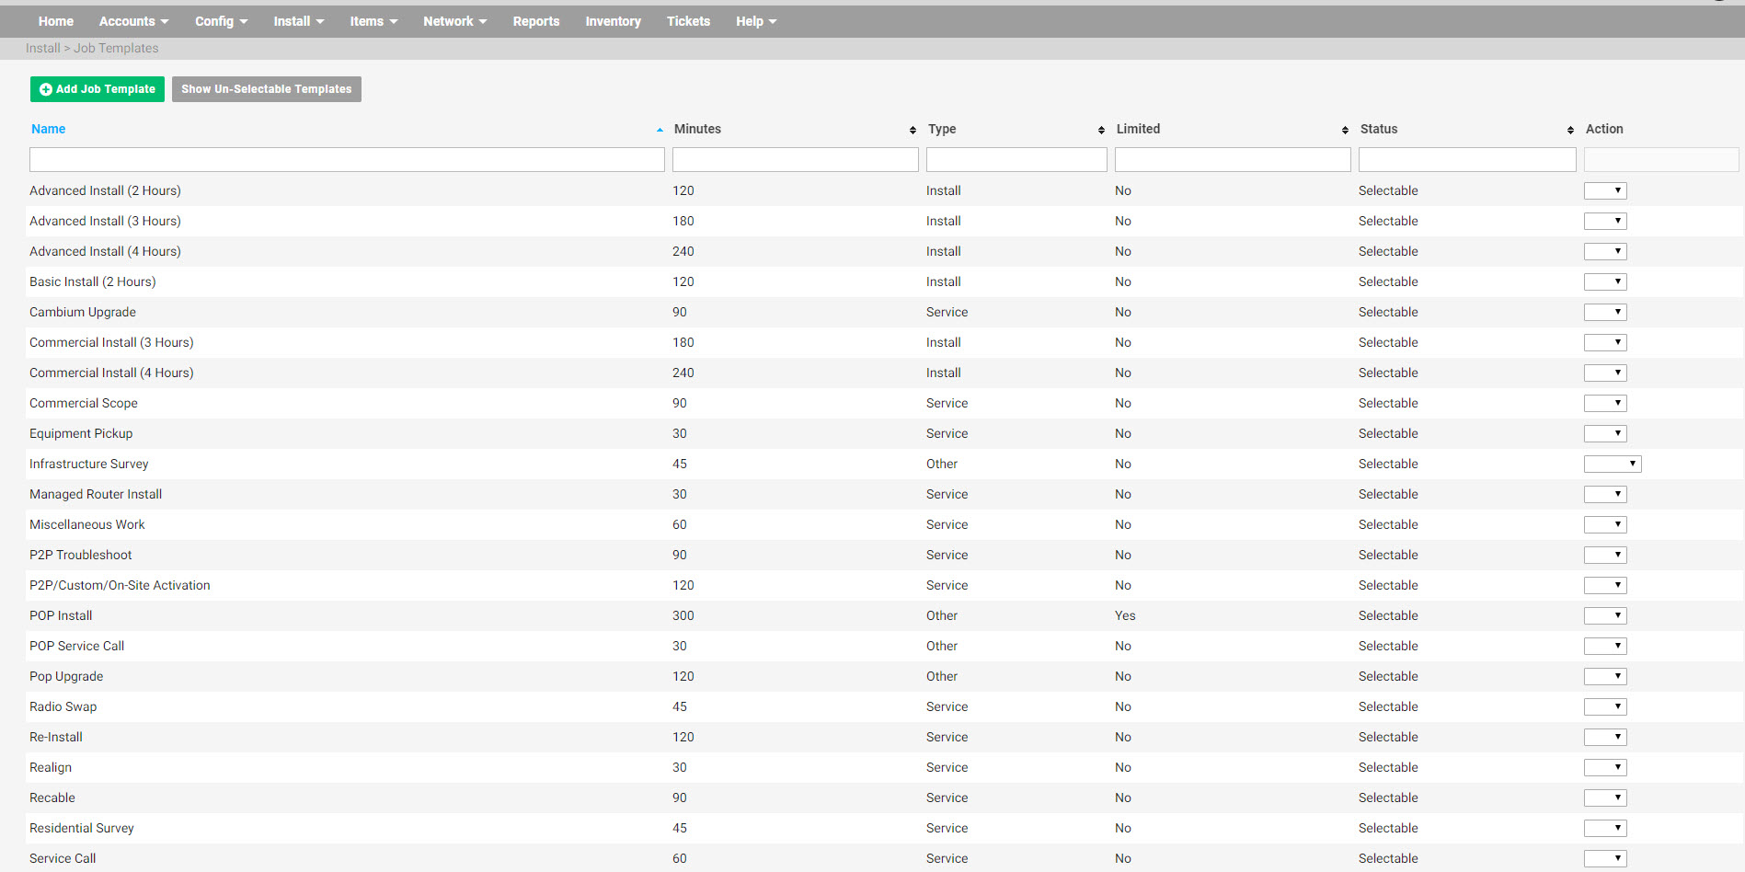Click the Install breadcrumb link
This screenshot has width=1745, height=872.
[x=42, y=48]
